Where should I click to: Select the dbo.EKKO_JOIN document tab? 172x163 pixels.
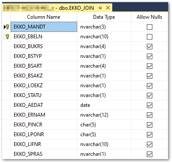pyautogui.click(x=57, y=8)
